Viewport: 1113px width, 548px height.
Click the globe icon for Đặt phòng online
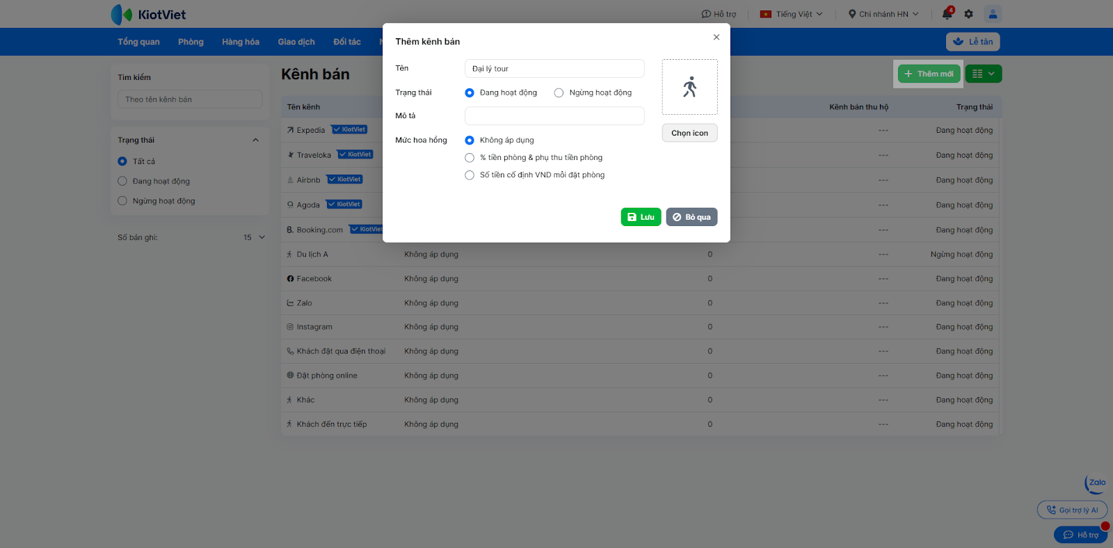[290, 376]
